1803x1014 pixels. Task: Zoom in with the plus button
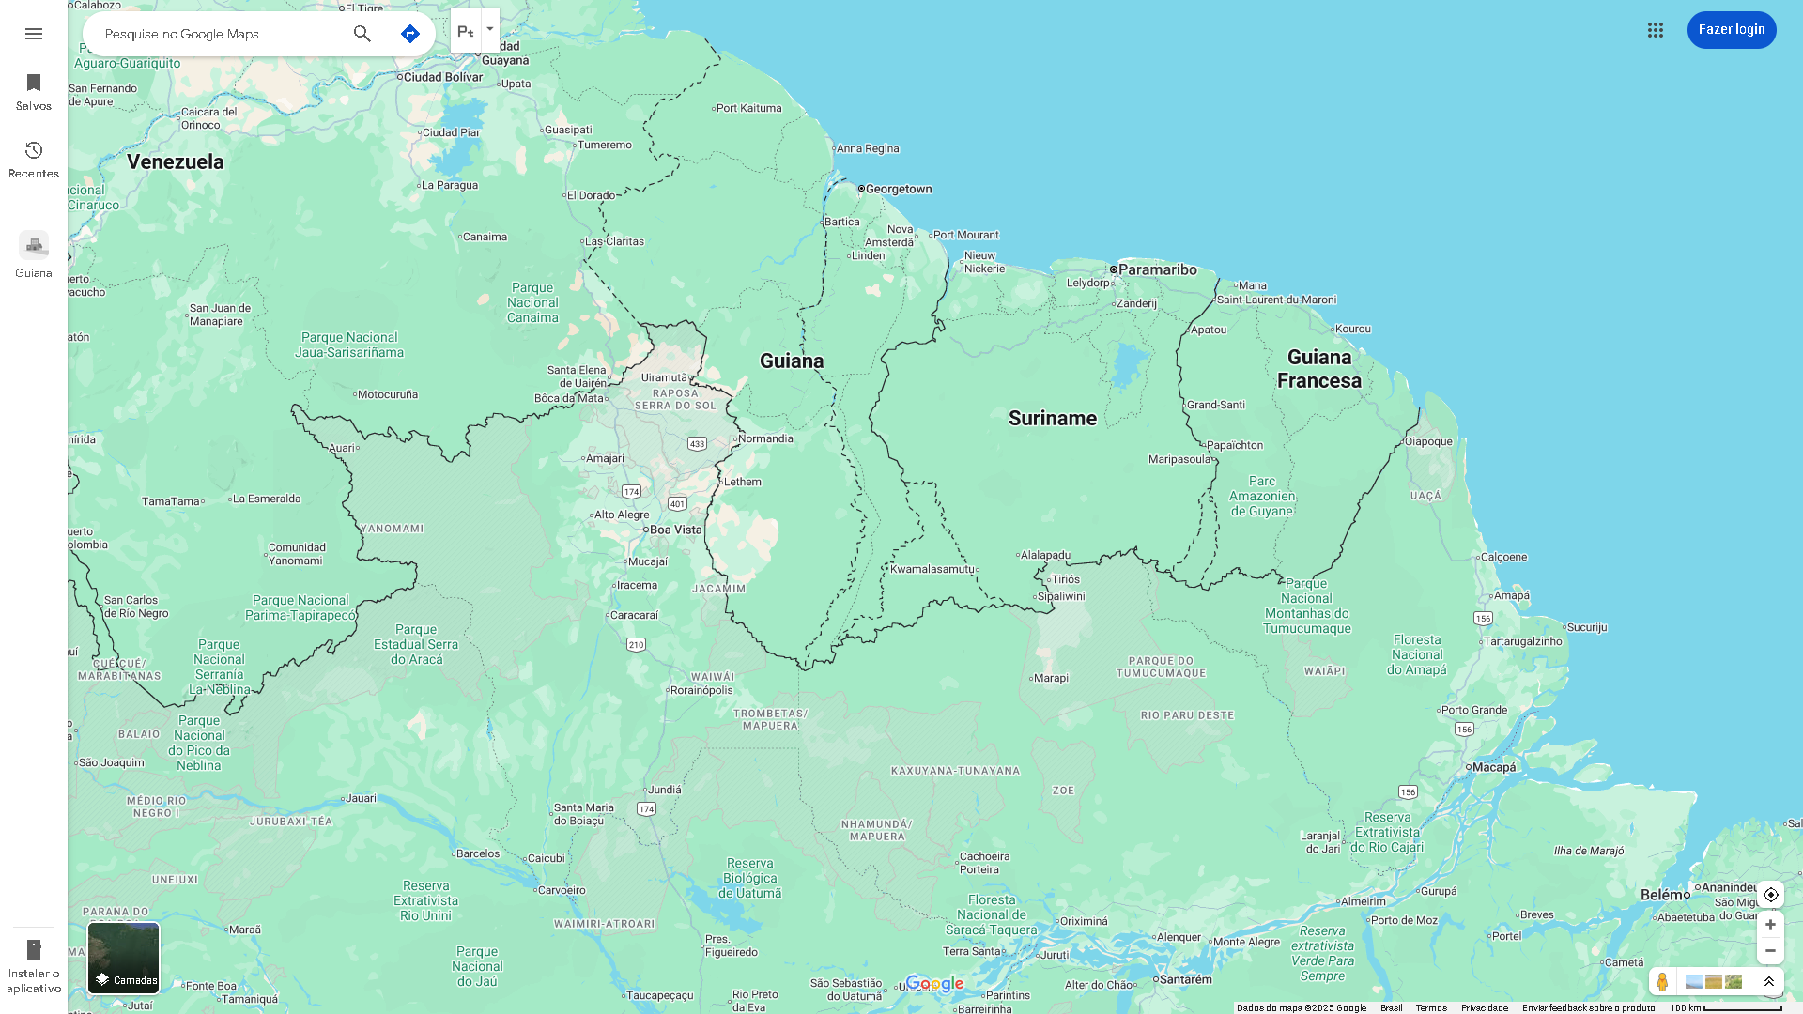[x=1771, y=925]
